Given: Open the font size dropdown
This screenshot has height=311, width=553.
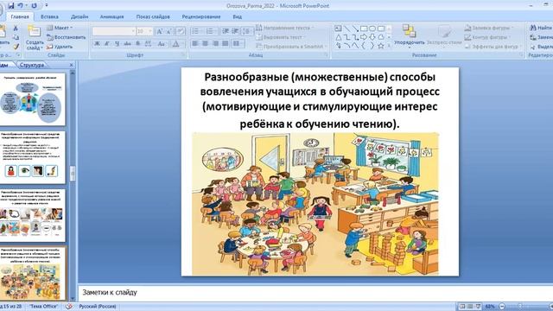Looking at the screenshot, I should 150,31.
